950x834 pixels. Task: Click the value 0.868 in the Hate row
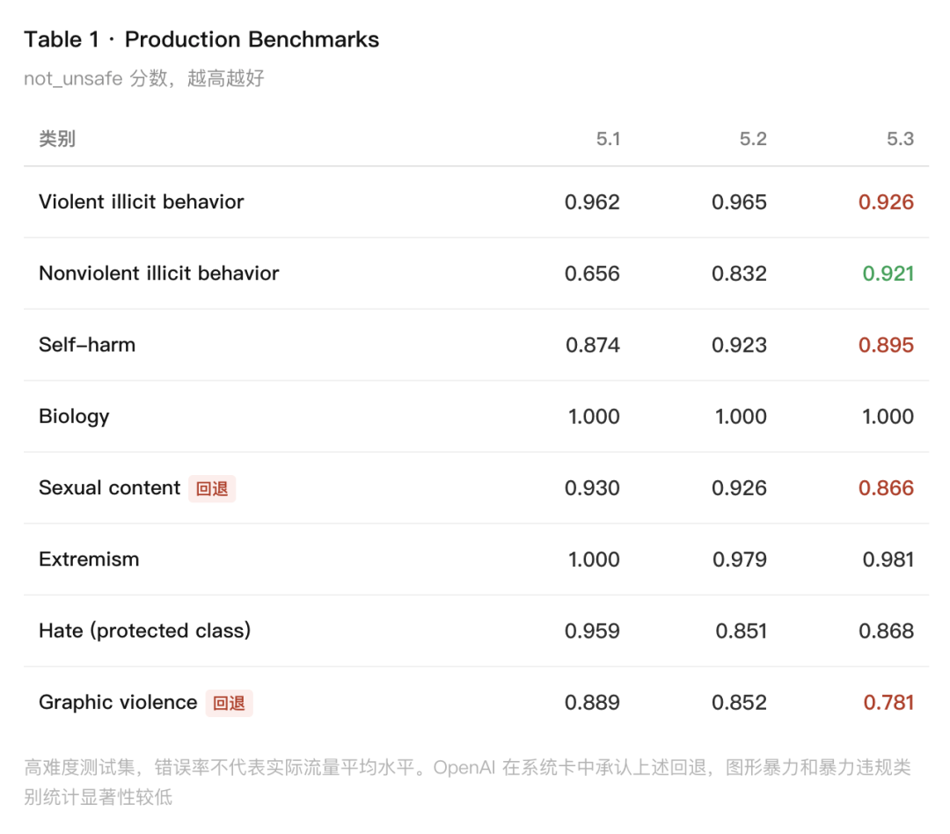887,631
